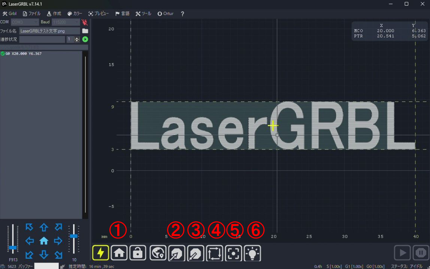Open the Baud rate dropdown
The width and height of the screenshot is (430, 269).
point(66,22)
